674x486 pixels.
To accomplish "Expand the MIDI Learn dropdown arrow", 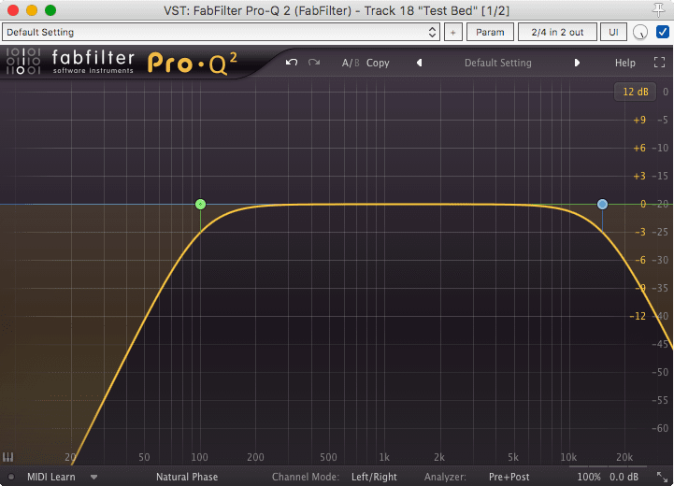I will coord(93,477).
